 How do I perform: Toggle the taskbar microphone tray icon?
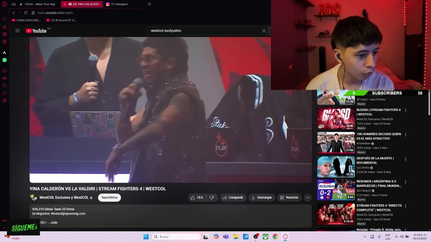point(379,237)
